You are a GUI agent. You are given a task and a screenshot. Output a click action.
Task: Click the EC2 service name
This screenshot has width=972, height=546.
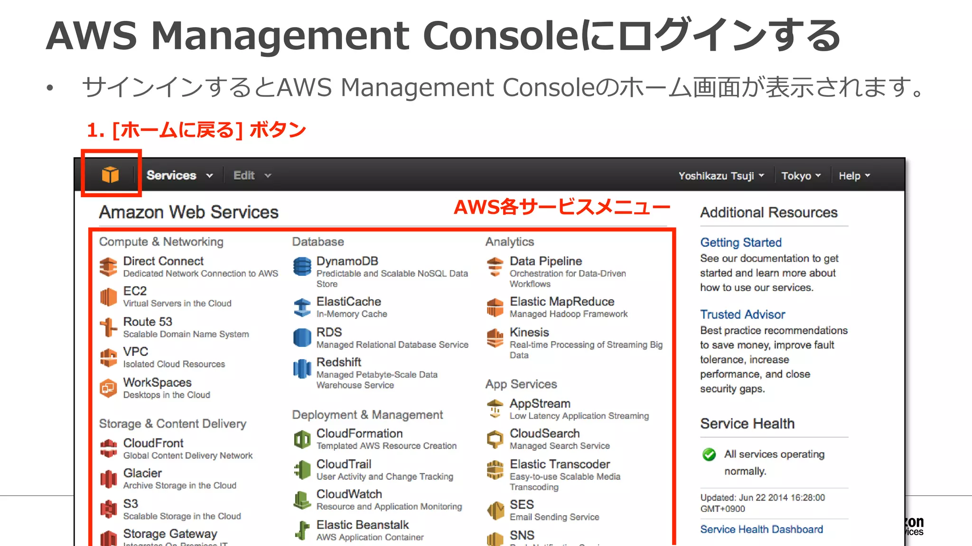(x=135, y=291)
